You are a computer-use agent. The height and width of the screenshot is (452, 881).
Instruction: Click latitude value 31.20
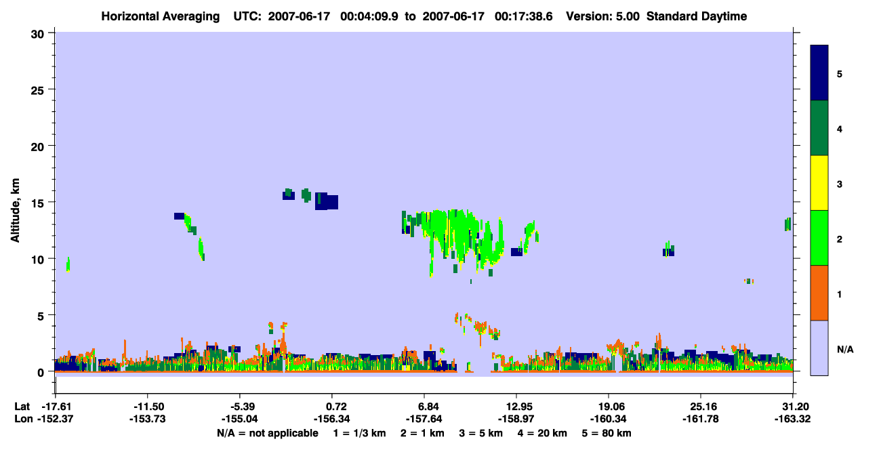794,407
